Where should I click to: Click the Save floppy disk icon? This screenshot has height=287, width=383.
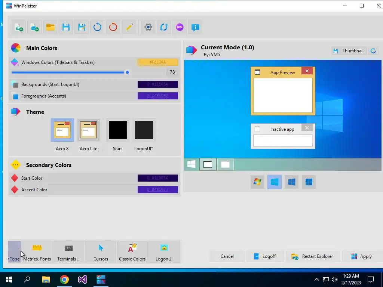point(66,27)
